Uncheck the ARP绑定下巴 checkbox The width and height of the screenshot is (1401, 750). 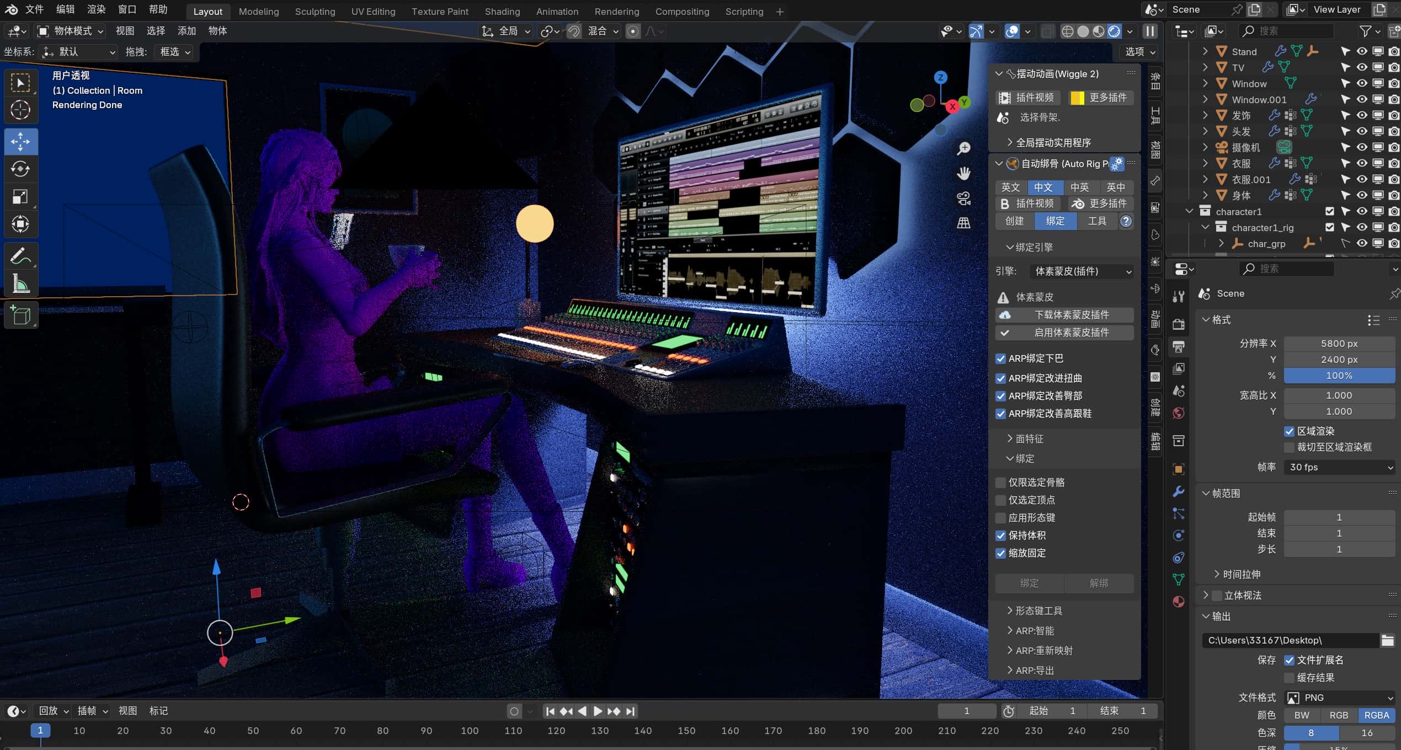[x=1000, y=358]
